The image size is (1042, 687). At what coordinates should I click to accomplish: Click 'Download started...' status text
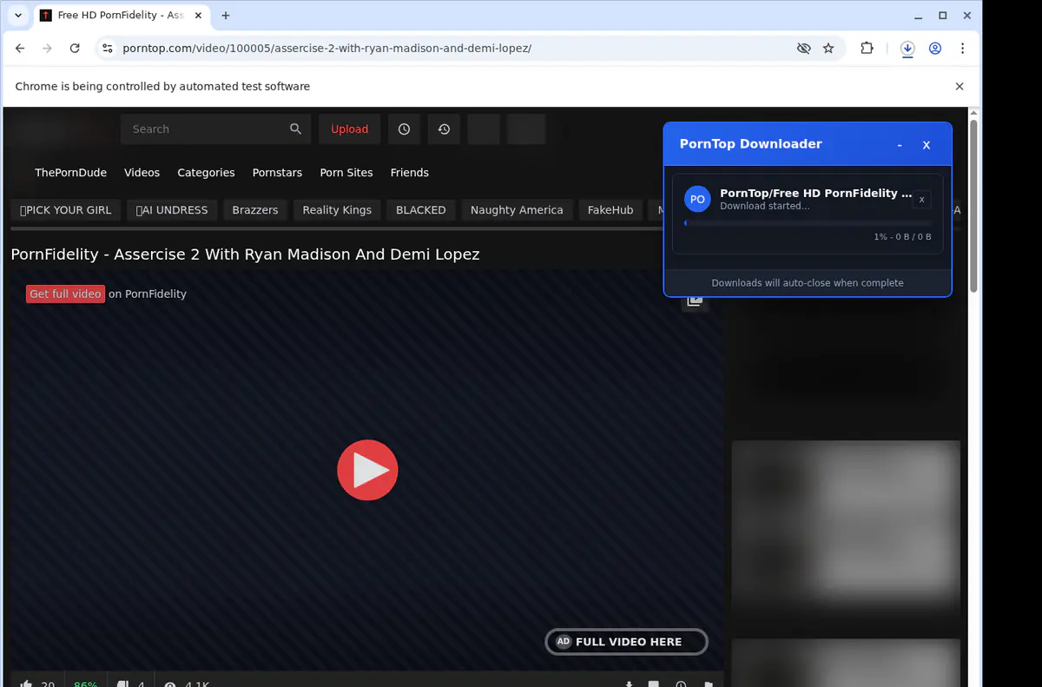765,207
